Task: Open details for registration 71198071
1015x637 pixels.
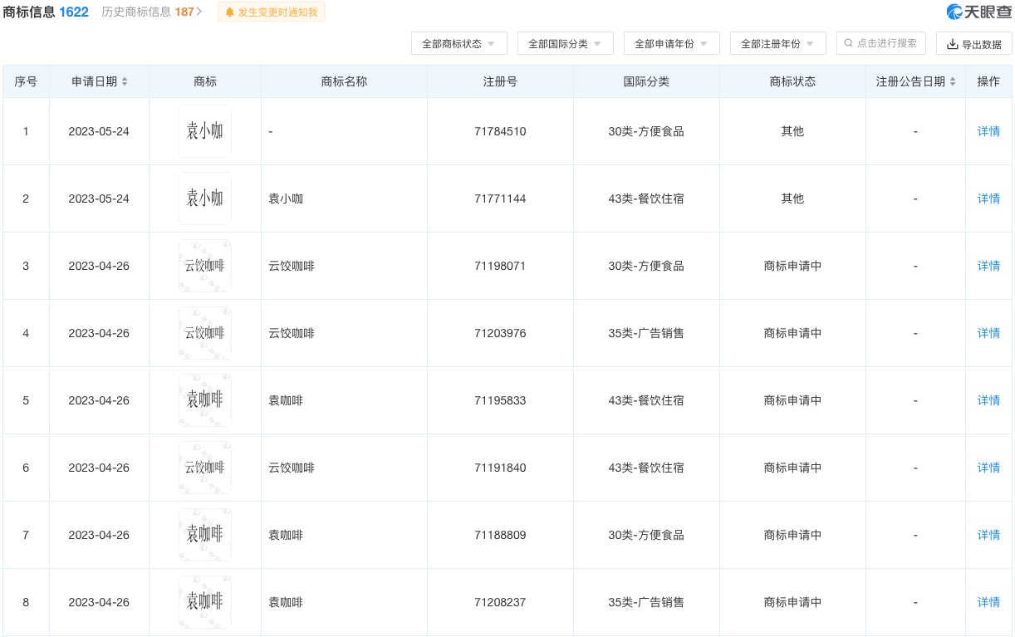Action: (x=988, y=266)
